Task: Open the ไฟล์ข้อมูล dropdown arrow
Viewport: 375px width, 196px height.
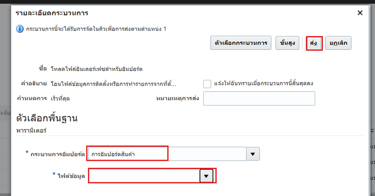Action: point(207,176)
